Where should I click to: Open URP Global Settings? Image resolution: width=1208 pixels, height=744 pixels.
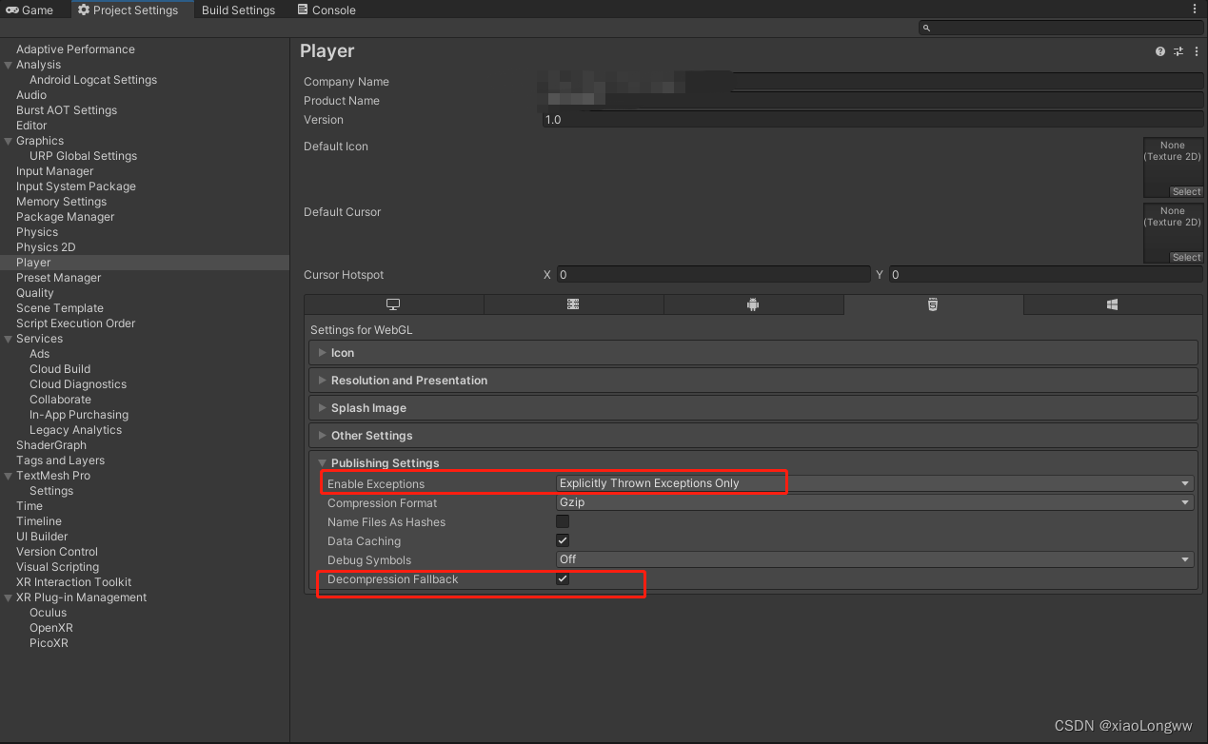(83, 156)
